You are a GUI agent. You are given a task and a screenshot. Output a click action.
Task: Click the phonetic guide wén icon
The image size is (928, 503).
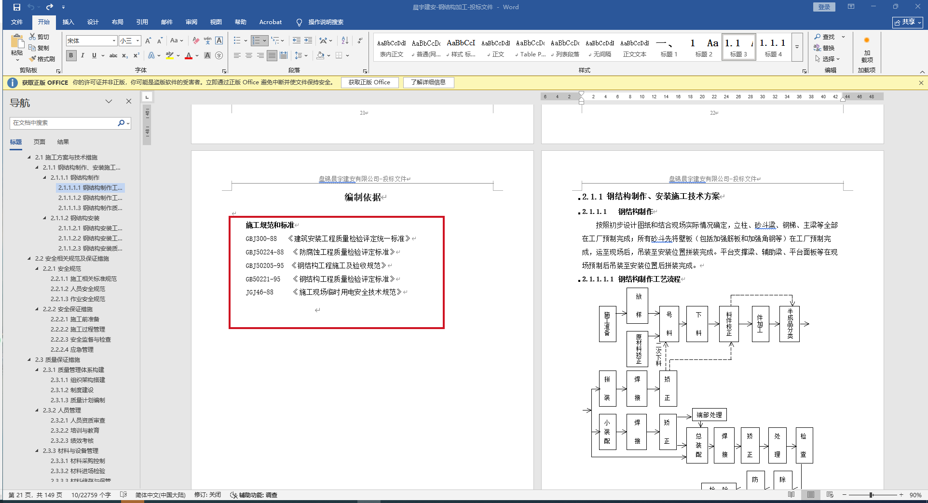(207, 40)
